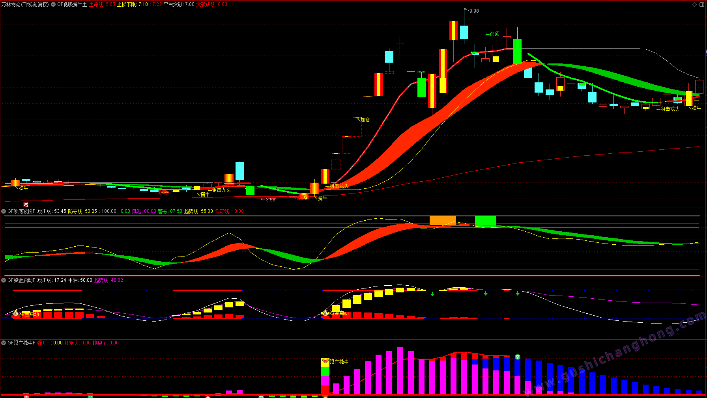The image size is (707, 398).
Task: Select the 钱袋子: 0.00 value
Action: (x=106, y=343)
